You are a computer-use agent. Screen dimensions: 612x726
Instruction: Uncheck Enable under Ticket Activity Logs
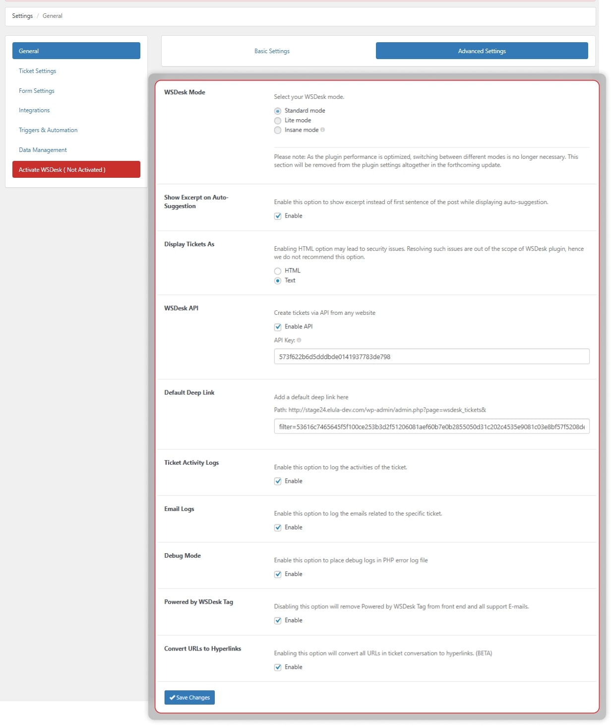pyautogui.click(x=278, y=481)
